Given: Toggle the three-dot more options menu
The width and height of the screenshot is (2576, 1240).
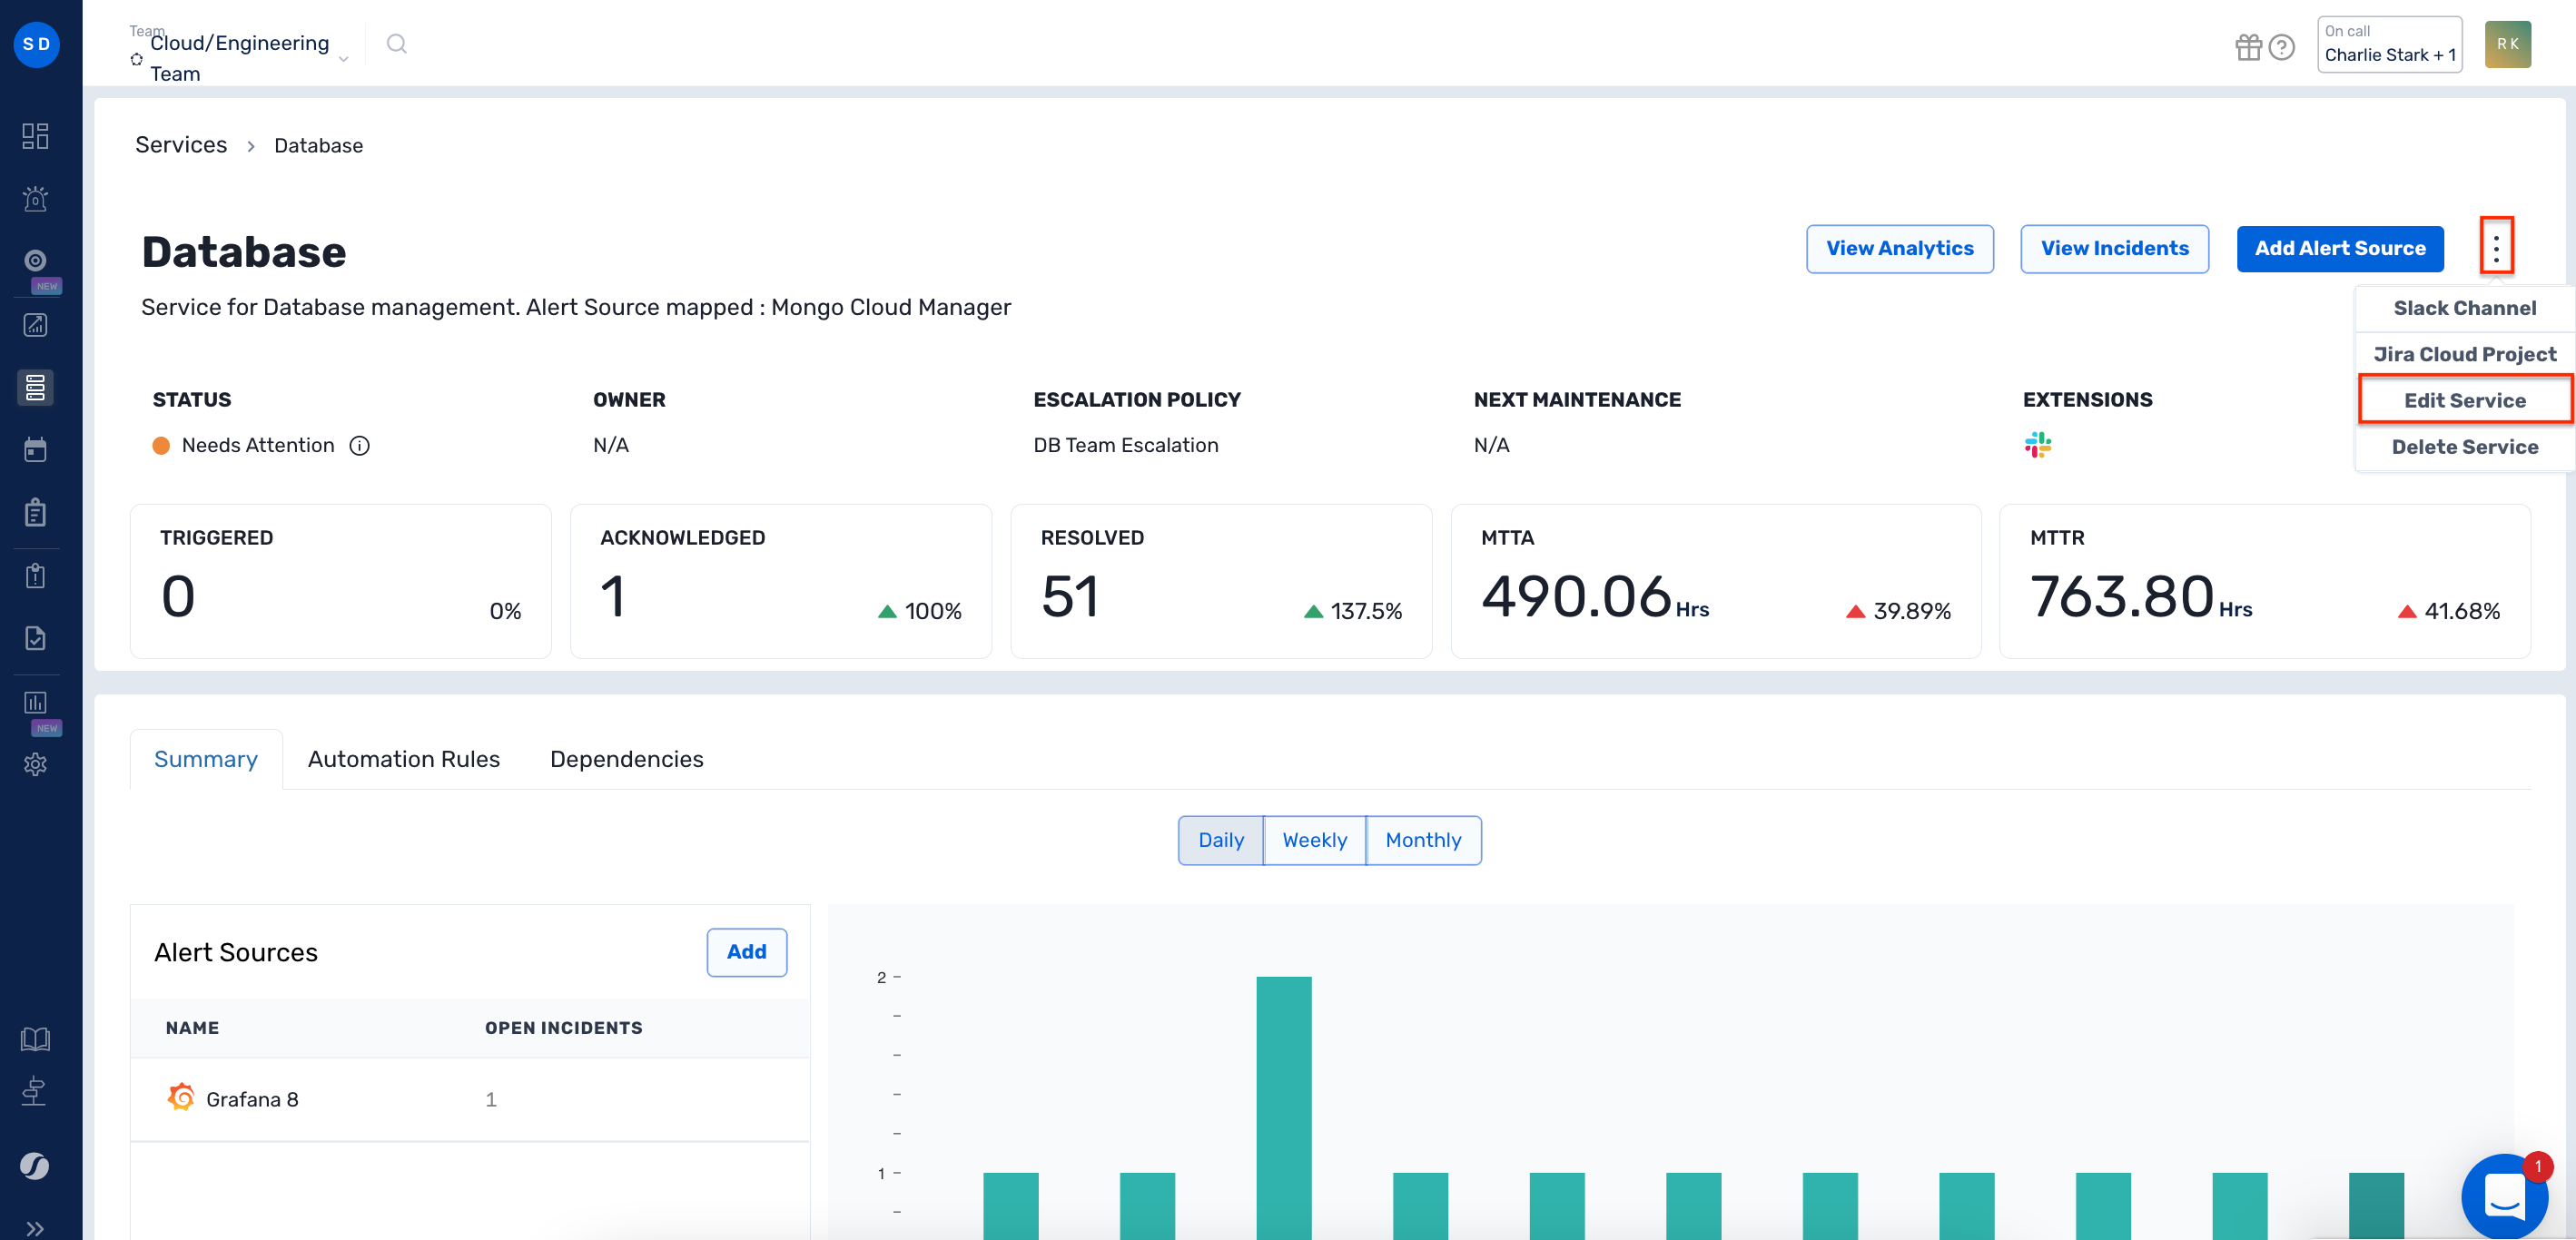Looking at the screenshot, I should click(x=2495, y=247).
